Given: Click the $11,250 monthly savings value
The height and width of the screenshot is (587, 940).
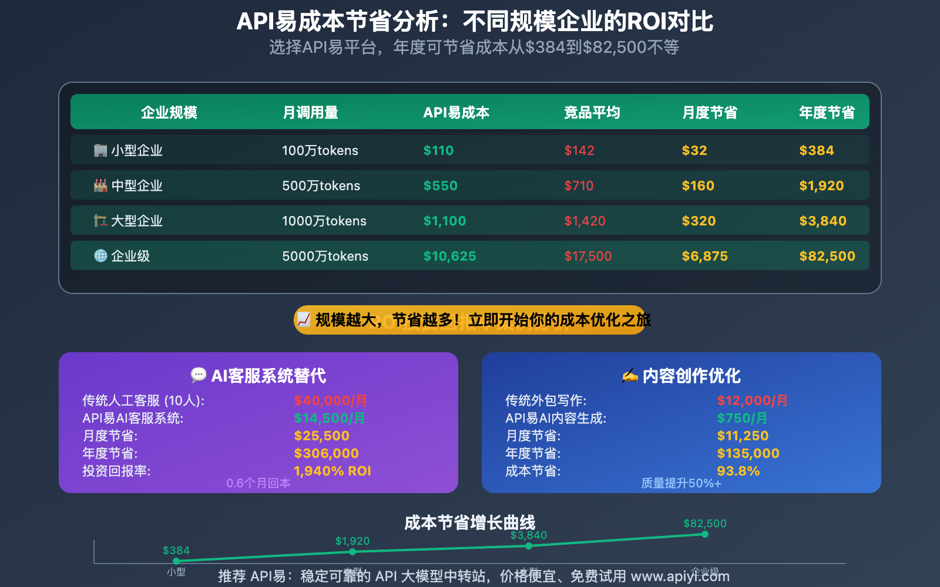Looking at the screenshot, I should coord(743,436).
